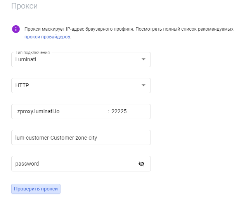Click empty space between password text and eye icon
244x204 pixels.
point(88,164)
